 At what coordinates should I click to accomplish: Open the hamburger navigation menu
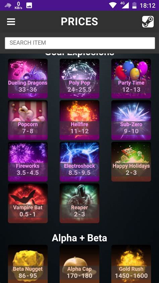(11, 22)
